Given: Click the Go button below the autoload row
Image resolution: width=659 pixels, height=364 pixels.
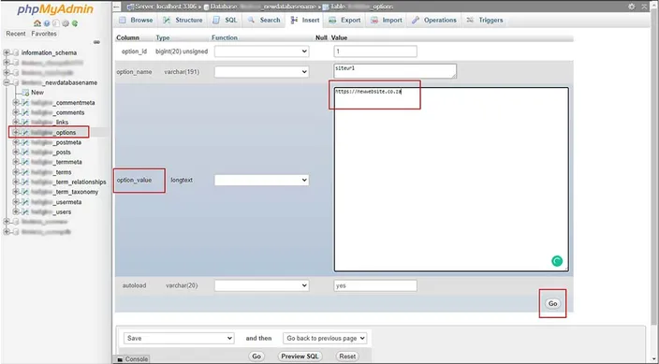Looking at the screenshot, I should [552, 303].
